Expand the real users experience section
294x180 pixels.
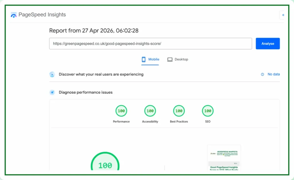[x=101, y=74]
